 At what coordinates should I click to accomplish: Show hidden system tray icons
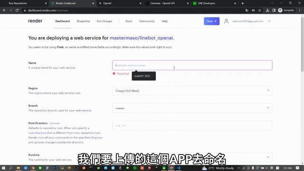click(x=238, y=168)
